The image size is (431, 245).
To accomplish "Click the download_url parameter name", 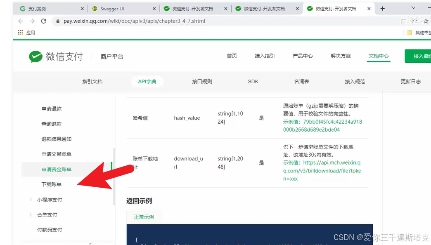I will pos(189,163).
